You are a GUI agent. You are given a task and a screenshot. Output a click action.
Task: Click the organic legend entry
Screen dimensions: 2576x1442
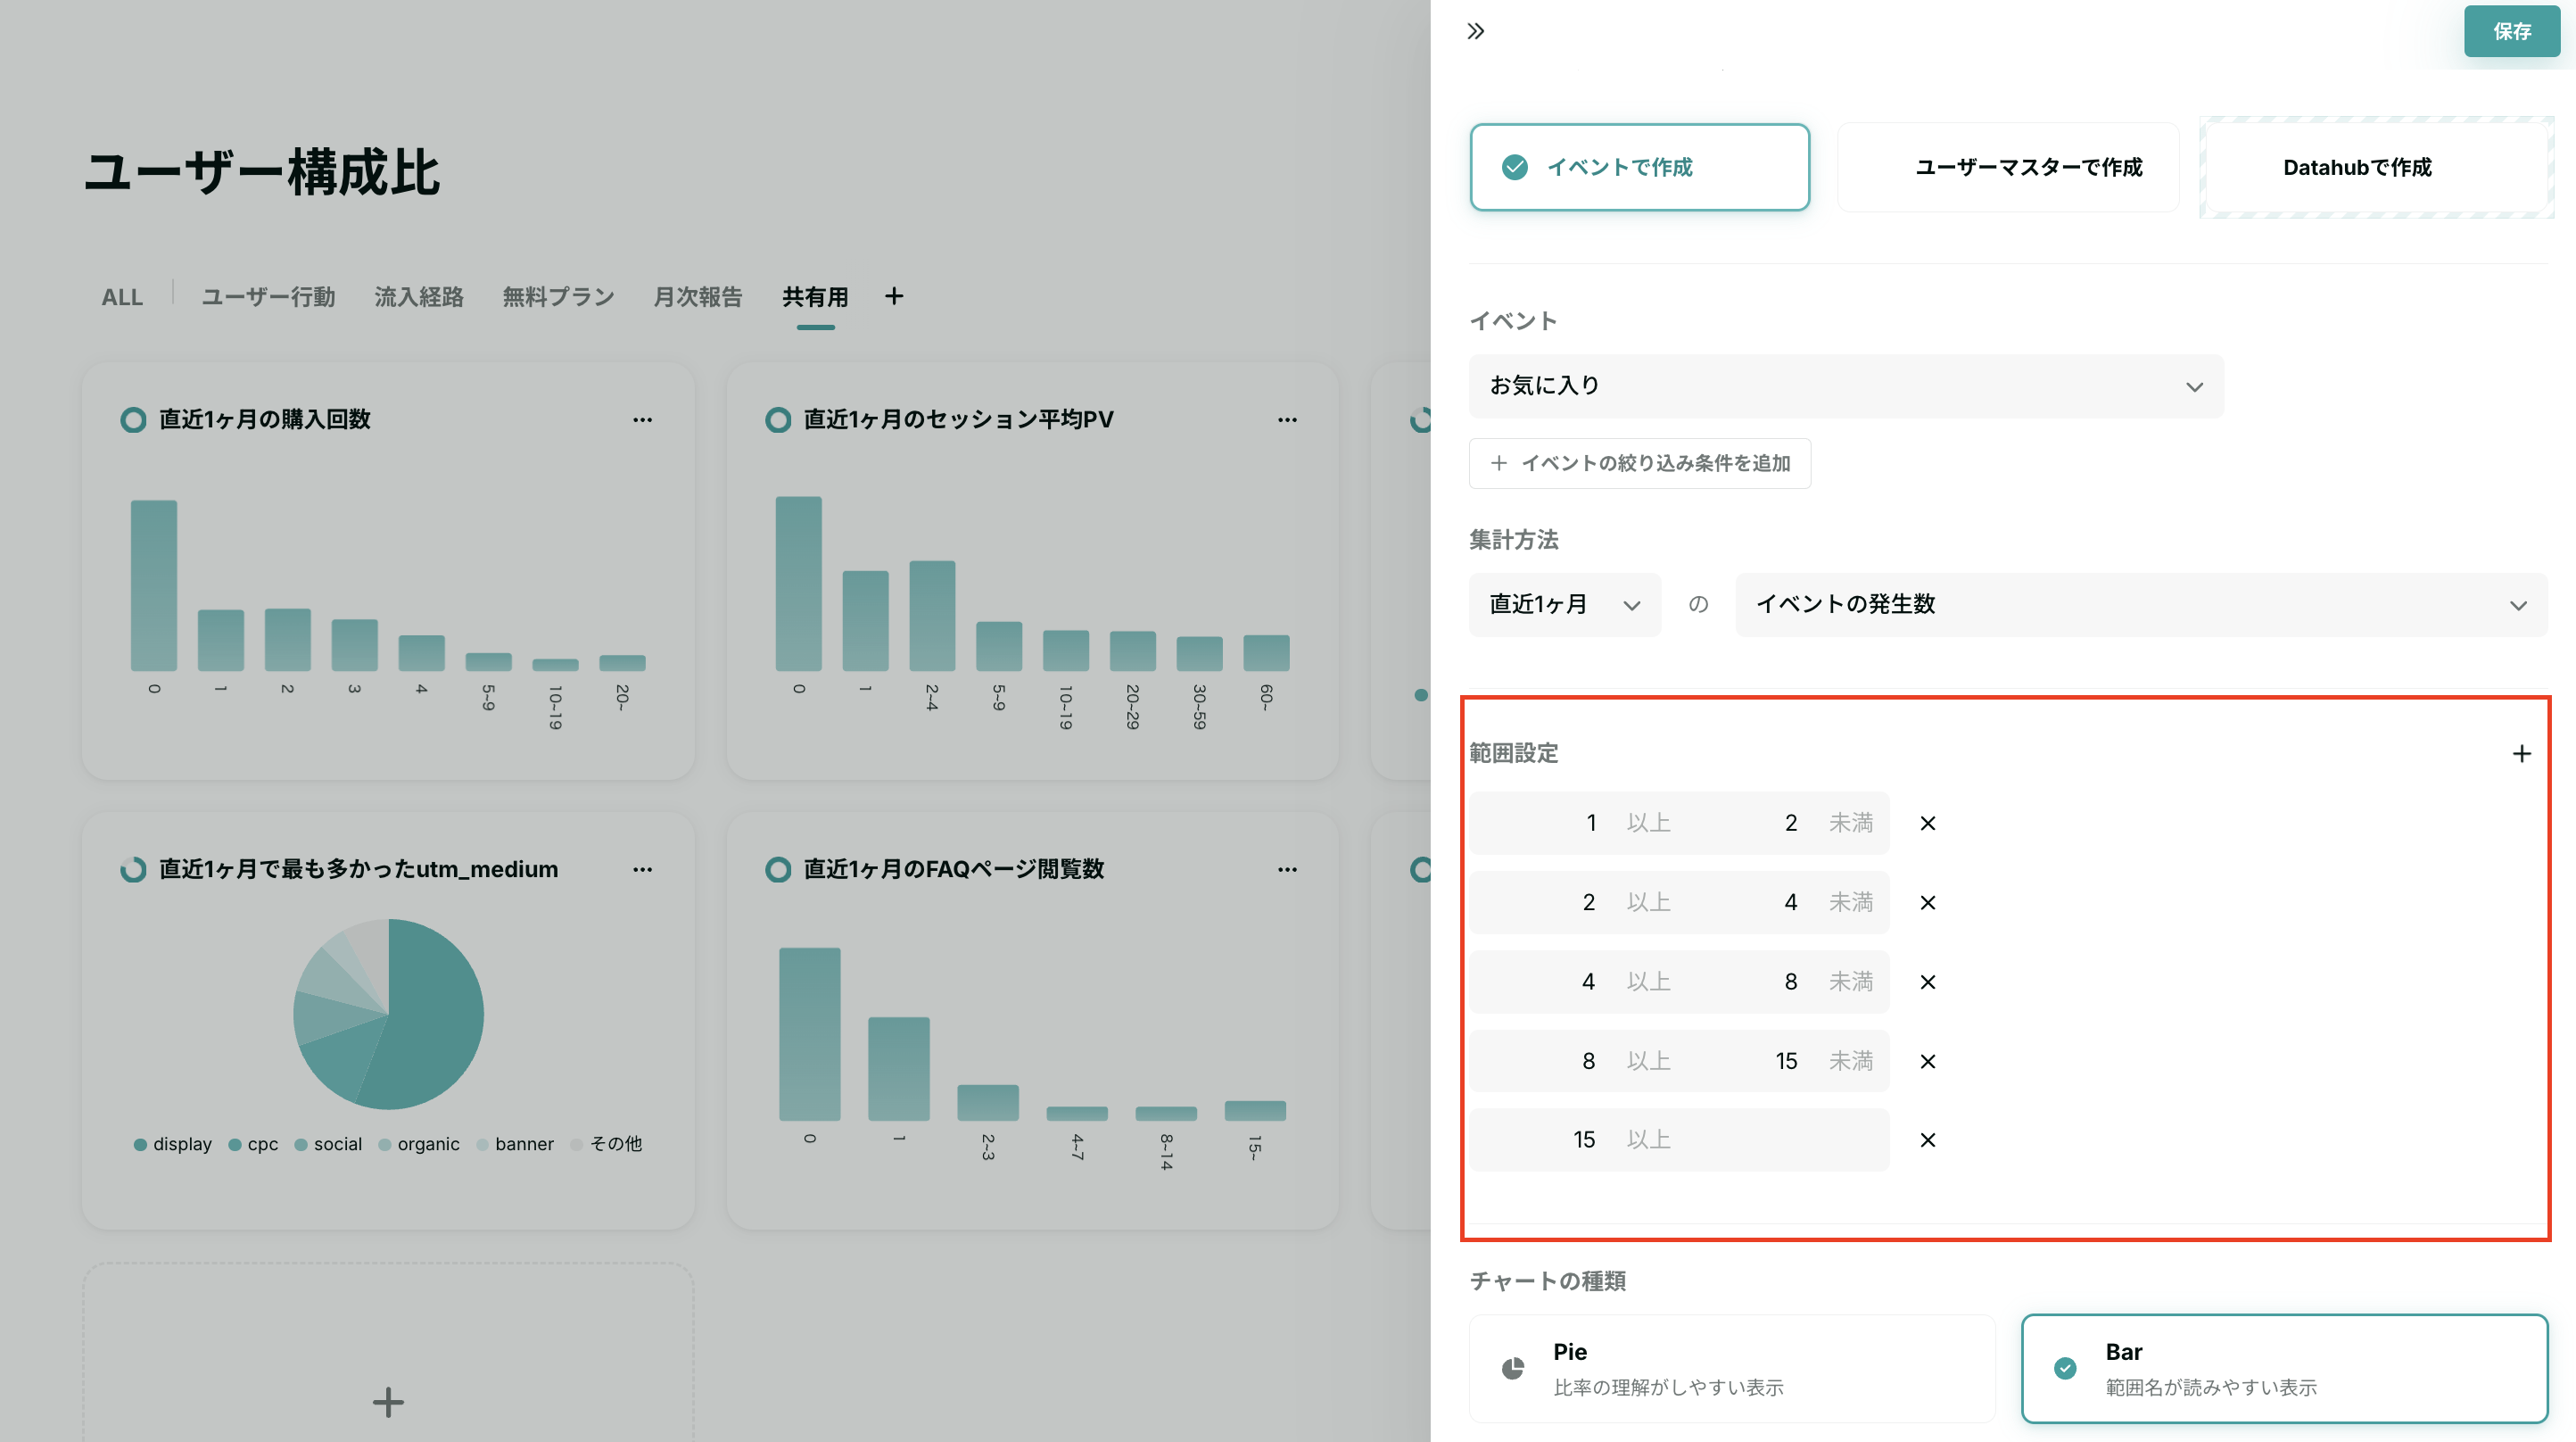pyautogui.click(x=419, y=1144)
